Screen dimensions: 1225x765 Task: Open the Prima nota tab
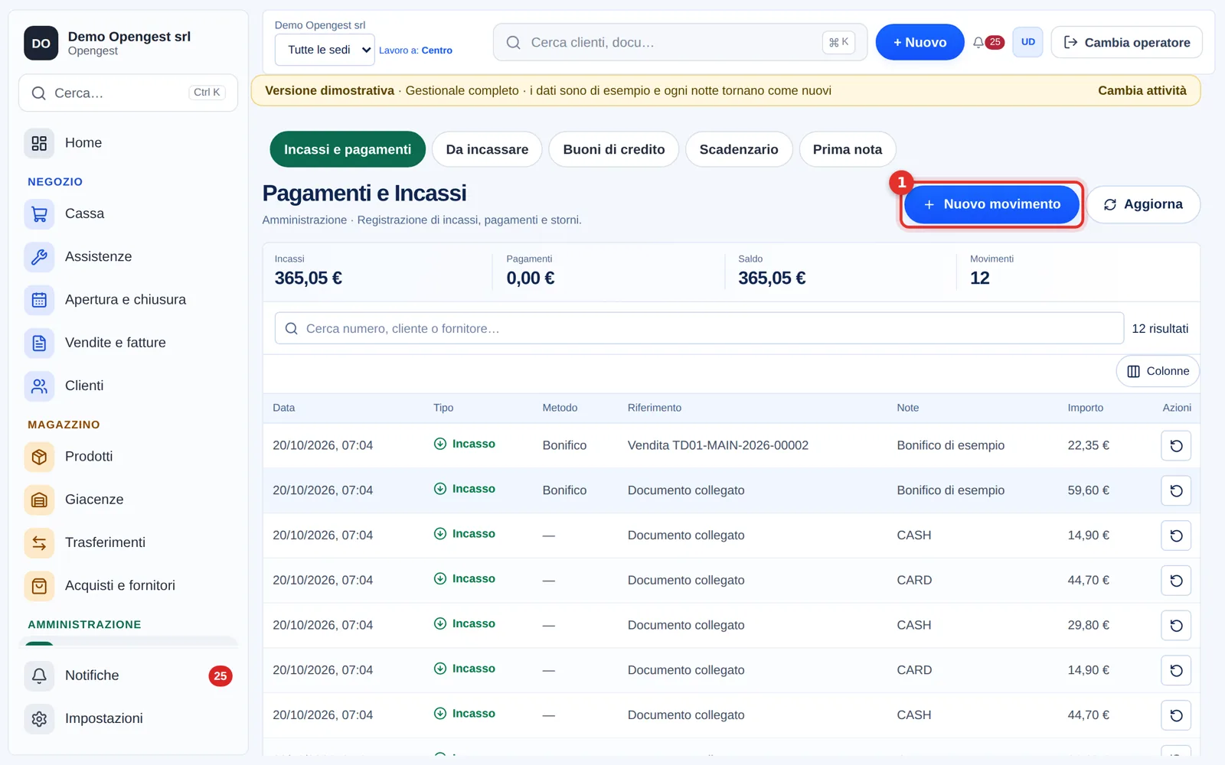pos(848,149)
